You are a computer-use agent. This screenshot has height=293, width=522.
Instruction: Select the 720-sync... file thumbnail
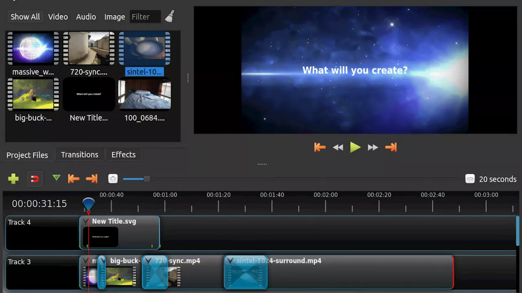click(x=89, y=48)
